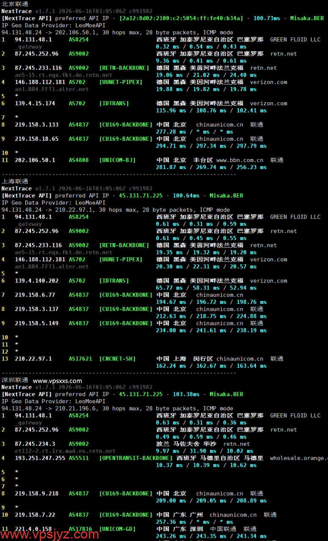
Task: Click the [UNICOM-BJ] network tag
Action: click(x=118, y=160)
